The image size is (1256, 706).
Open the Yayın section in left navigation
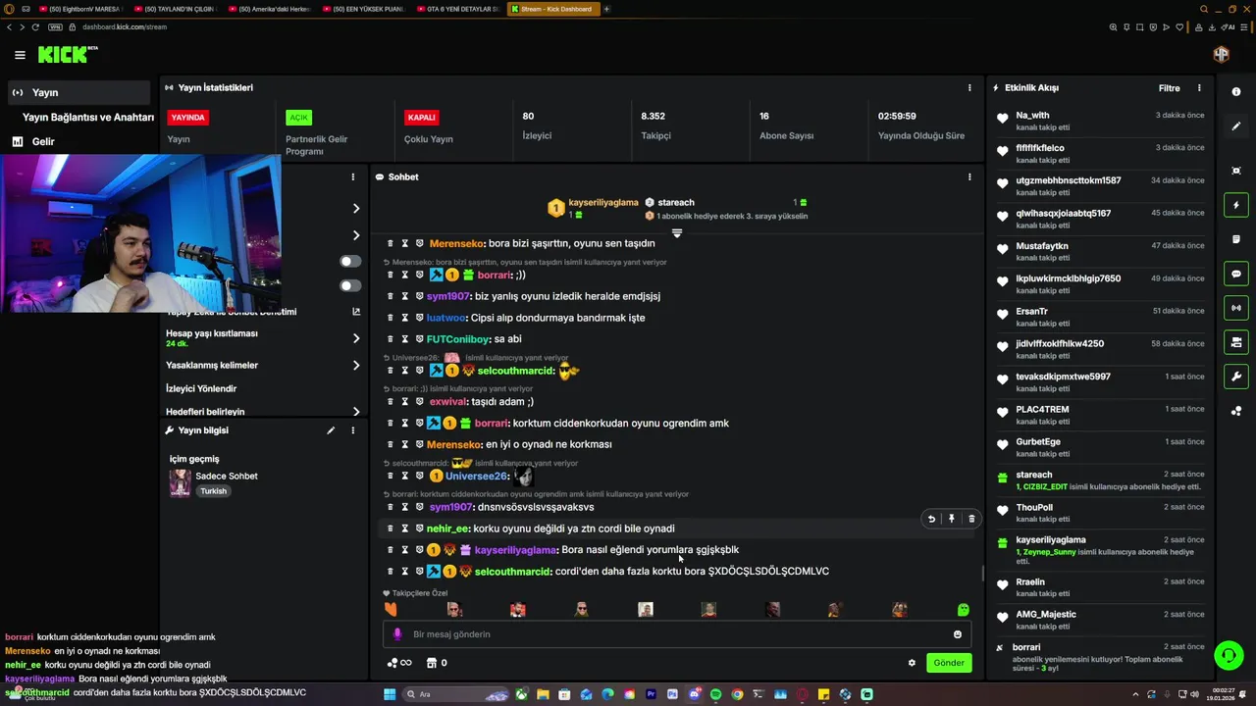click(80, 92)
